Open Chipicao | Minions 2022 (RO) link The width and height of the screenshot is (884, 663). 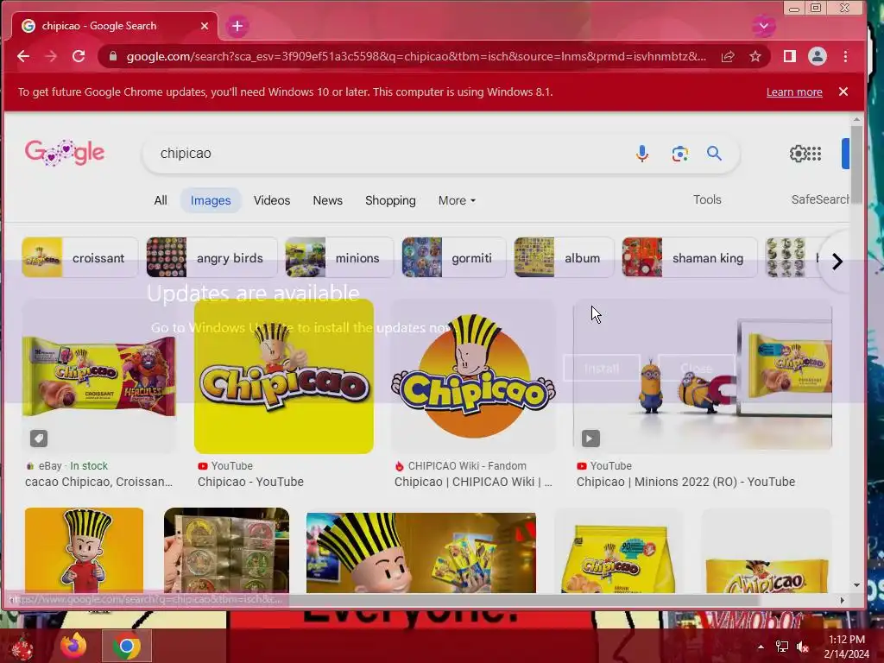[685, 482]
